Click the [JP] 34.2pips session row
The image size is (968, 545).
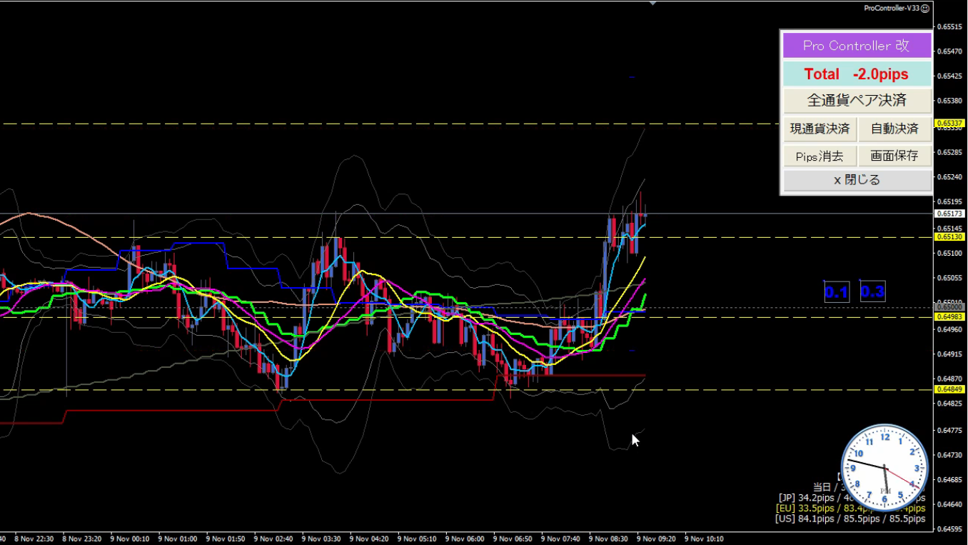pos(852,498)
